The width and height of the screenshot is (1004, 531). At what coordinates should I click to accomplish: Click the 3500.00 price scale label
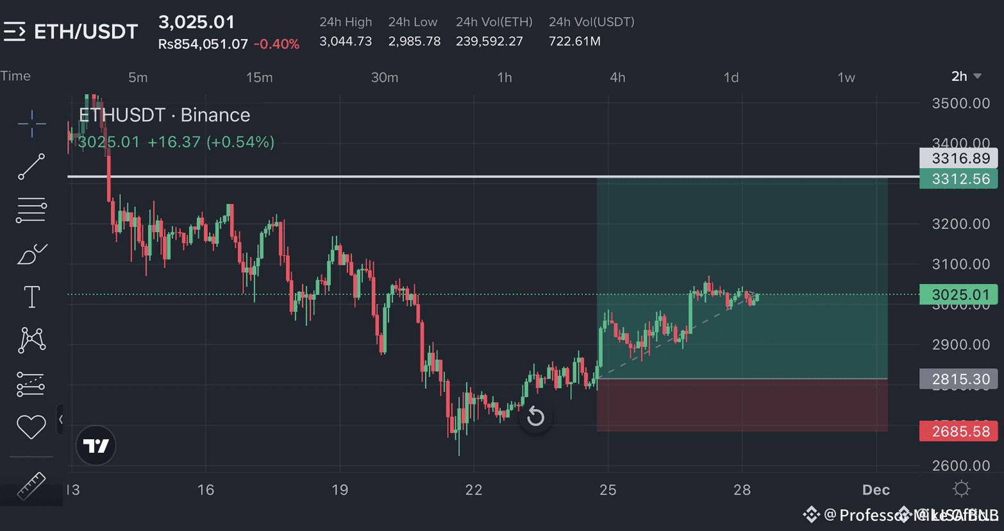click(x=961, y=103)
